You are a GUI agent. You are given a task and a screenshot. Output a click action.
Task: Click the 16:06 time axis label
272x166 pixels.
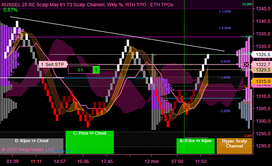point(83,162)
